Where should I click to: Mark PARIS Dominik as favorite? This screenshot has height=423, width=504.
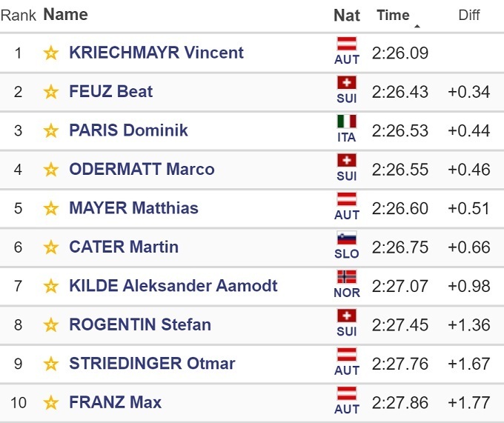click(x=50, y=130)
